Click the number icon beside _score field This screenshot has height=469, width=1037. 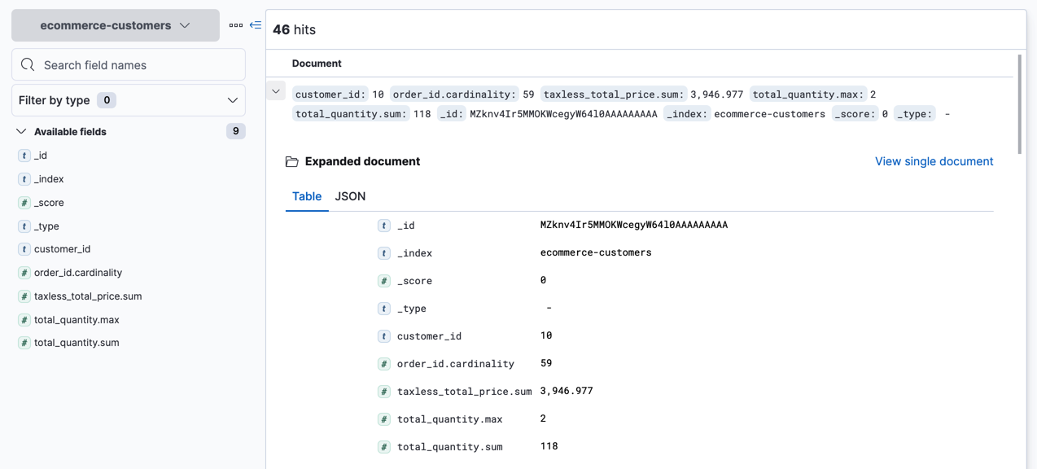pyautogui.click(x=24, y=202)
